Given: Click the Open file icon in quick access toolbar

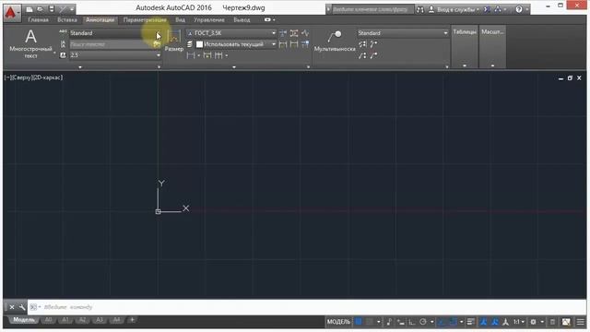Looking at the screenshot, I should point(40,9).
